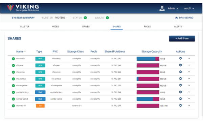Open settings gear for nfs-pecan

point(180,72)
